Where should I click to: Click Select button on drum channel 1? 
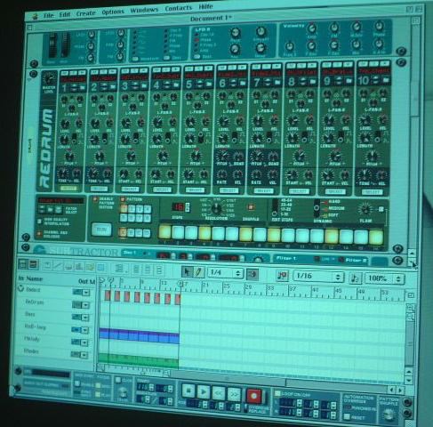point(68,189)
